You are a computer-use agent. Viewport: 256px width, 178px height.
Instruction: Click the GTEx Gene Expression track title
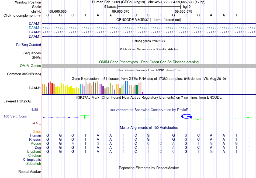(x=149, y=79)
